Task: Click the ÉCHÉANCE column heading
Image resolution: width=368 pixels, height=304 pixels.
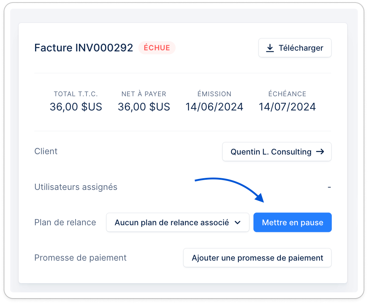Action: tap(287, 94)
